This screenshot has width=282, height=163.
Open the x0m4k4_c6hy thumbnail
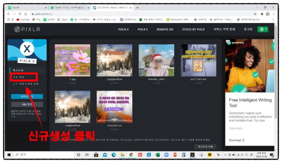[x=156, y=60]
